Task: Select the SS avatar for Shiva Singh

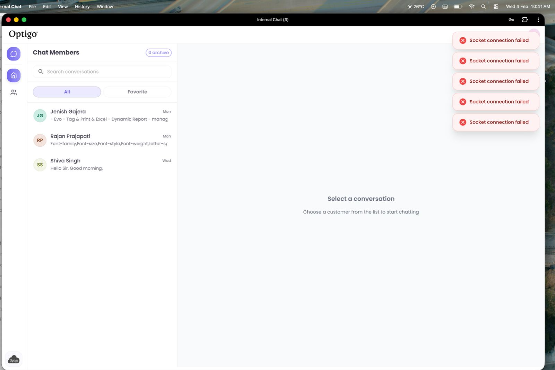Action: pyautogui.click(x=40, y=165)
